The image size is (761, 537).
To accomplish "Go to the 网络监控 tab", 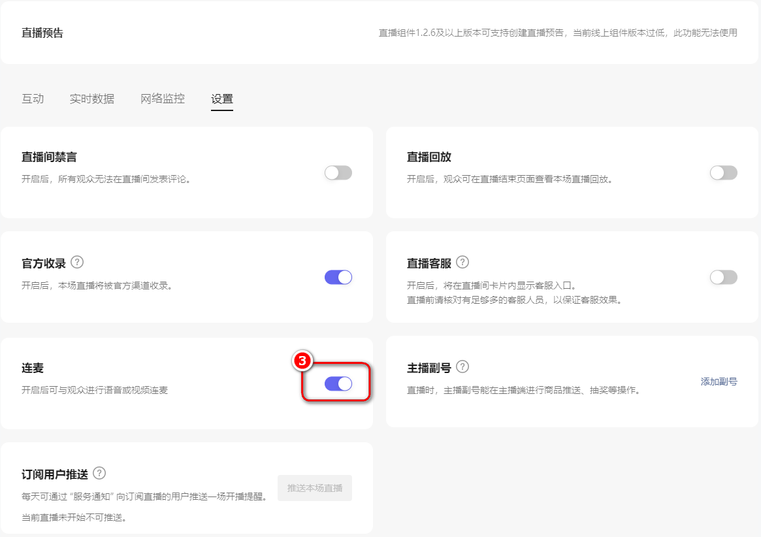I will point(163,99).
